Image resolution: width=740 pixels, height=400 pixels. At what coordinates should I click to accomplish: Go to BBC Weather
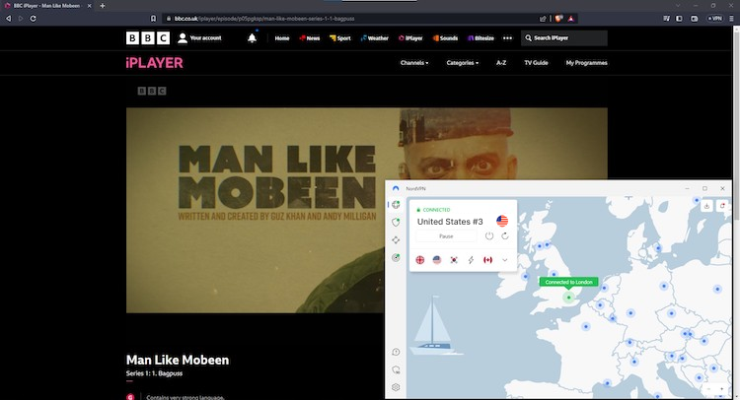[375, 38]
